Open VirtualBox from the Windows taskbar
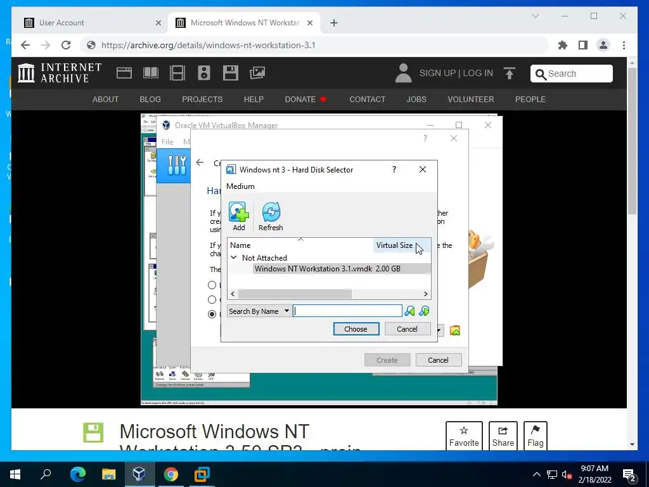The width and height of the screenshot is (649, 487). point(139,473)
